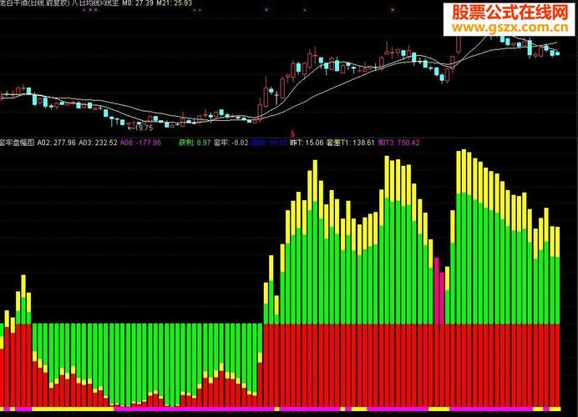Viewport: 578px width, 417px height.
Task: Click the 昨T: 15.06 indicator label
Action: [307, 143]
